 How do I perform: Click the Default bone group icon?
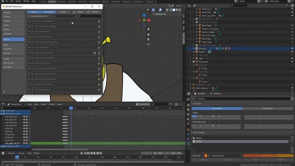194,138
